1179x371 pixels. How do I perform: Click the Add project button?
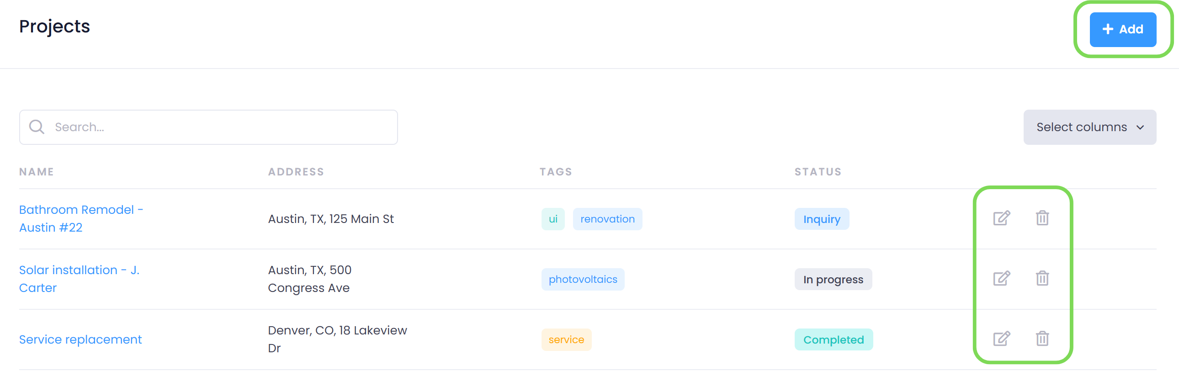point(1122,29)
